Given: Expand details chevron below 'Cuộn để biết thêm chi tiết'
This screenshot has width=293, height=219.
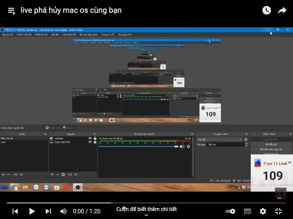Looking at the screenshot, I should 146,215.
